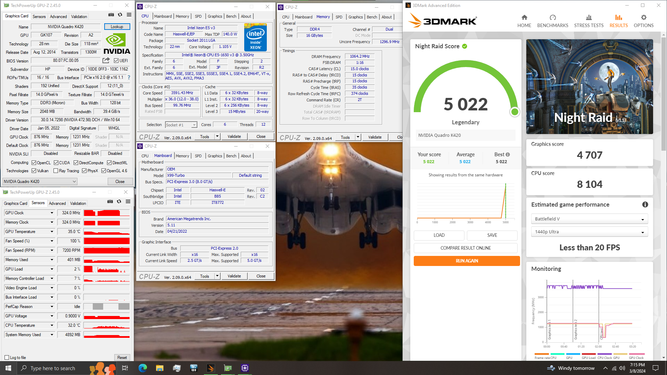The width and height of the screenshot is (667, 375).
Task: Switch to CPU-Z taskbar icon
Action: 245,368
